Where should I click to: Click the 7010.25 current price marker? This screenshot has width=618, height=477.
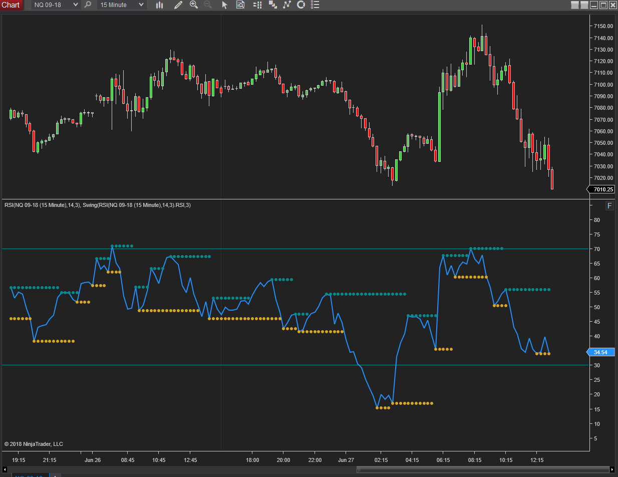[600, 189]
